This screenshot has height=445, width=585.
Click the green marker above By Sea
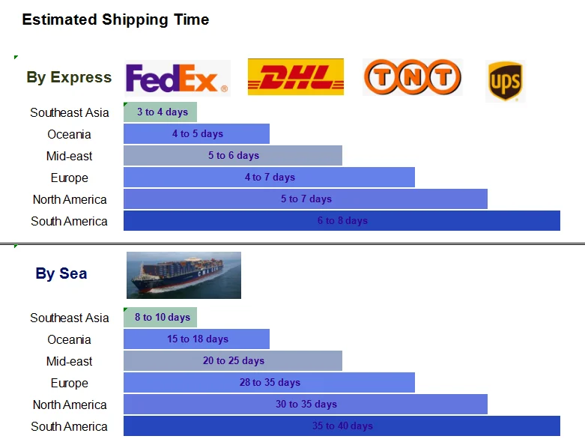16,246
